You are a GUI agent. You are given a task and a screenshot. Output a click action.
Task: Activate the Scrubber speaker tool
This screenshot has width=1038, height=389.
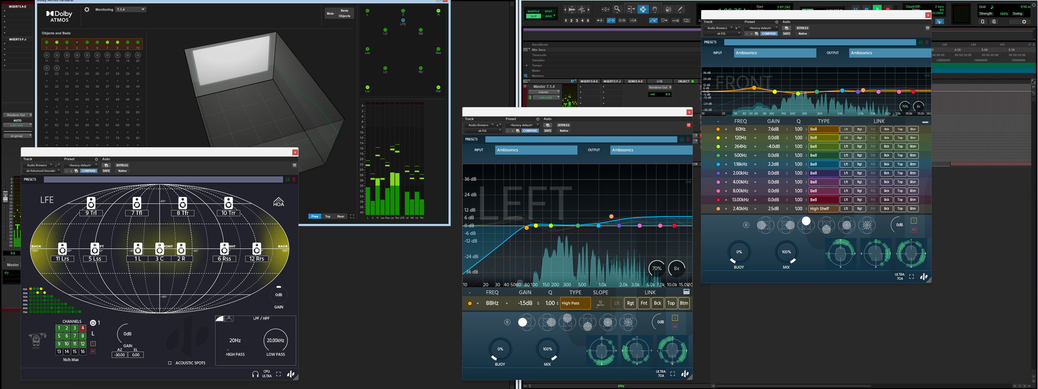668,9
